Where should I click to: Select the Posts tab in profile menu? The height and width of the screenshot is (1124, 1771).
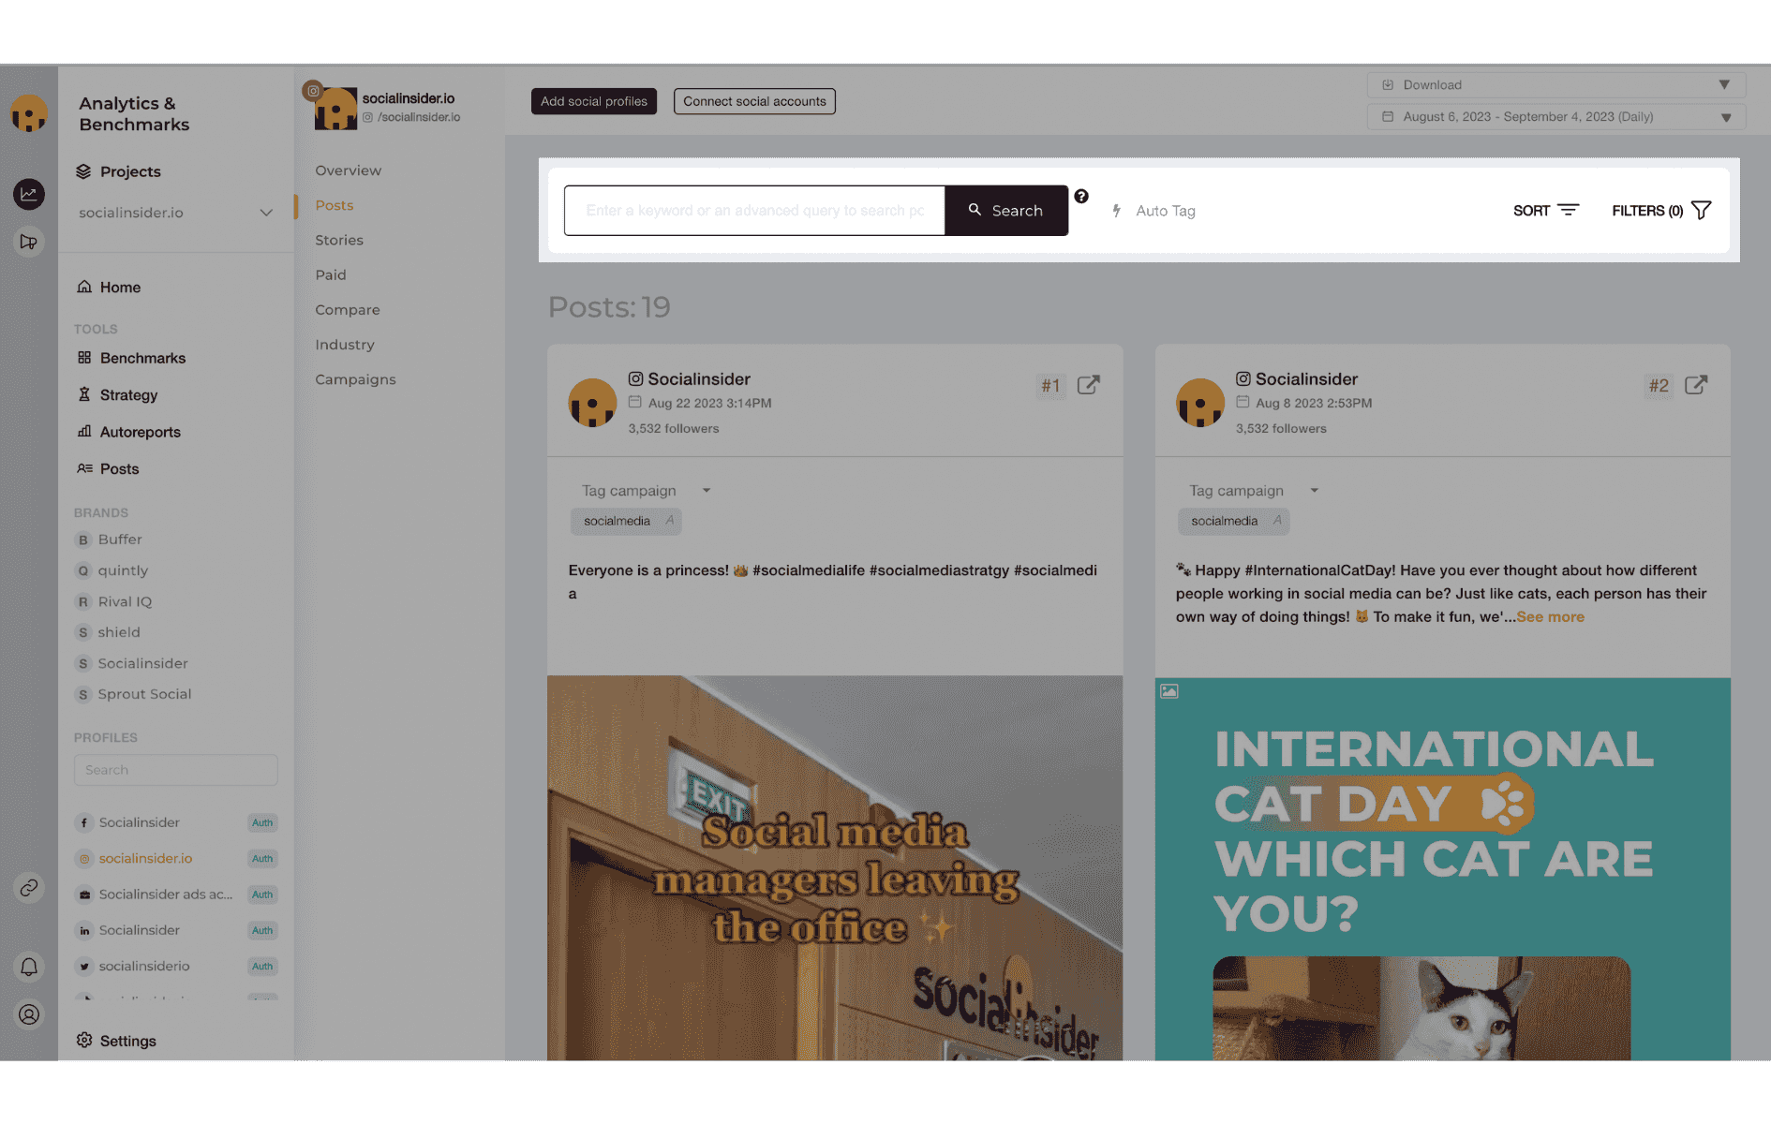335,205
